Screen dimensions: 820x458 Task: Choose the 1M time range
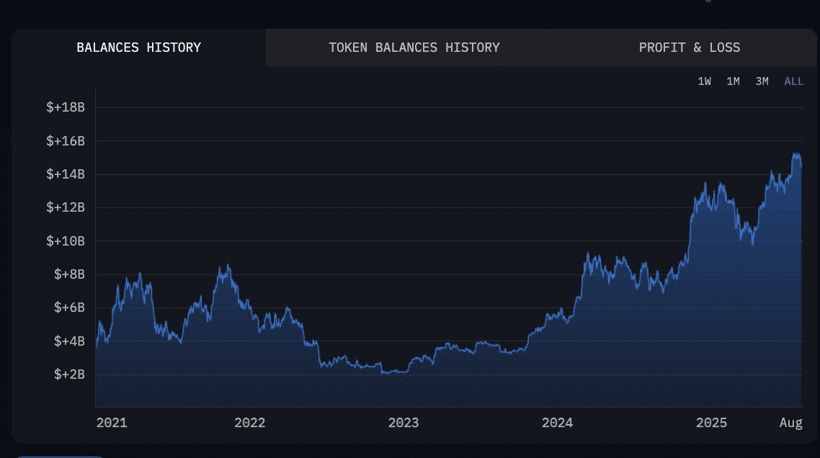(x=733, y=81)
